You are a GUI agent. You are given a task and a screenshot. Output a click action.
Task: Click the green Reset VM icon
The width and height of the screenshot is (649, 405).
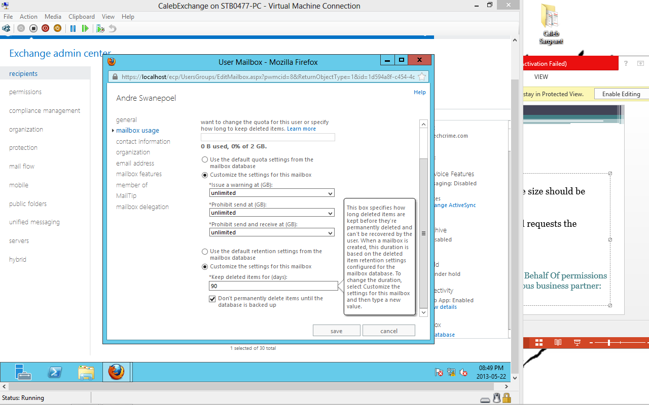coord(85,28)
